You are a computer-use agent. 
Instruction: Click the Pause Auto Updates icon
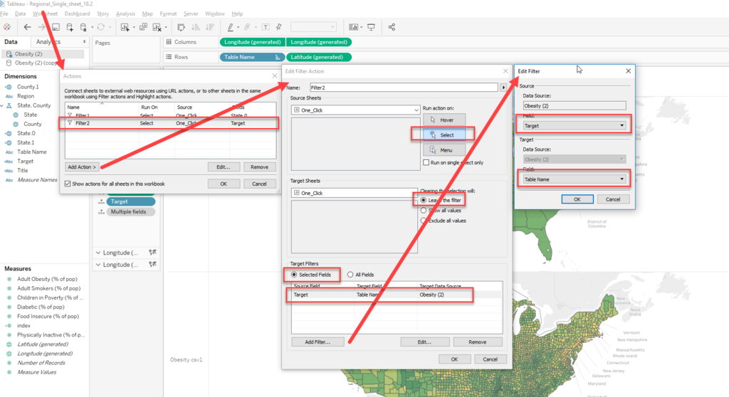[x=84, y=27]
